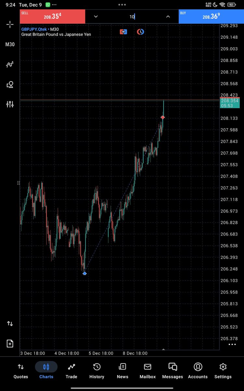Image resolution: width=244 pixels, height=391 pixels.
Task: Tap the 205.378 price scale label
Action: pos(229,338)
